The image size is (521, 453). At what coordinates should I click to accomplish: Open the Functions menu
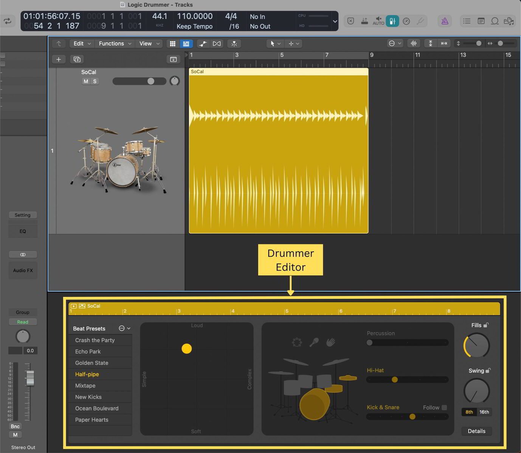click(x=112, y=43)
